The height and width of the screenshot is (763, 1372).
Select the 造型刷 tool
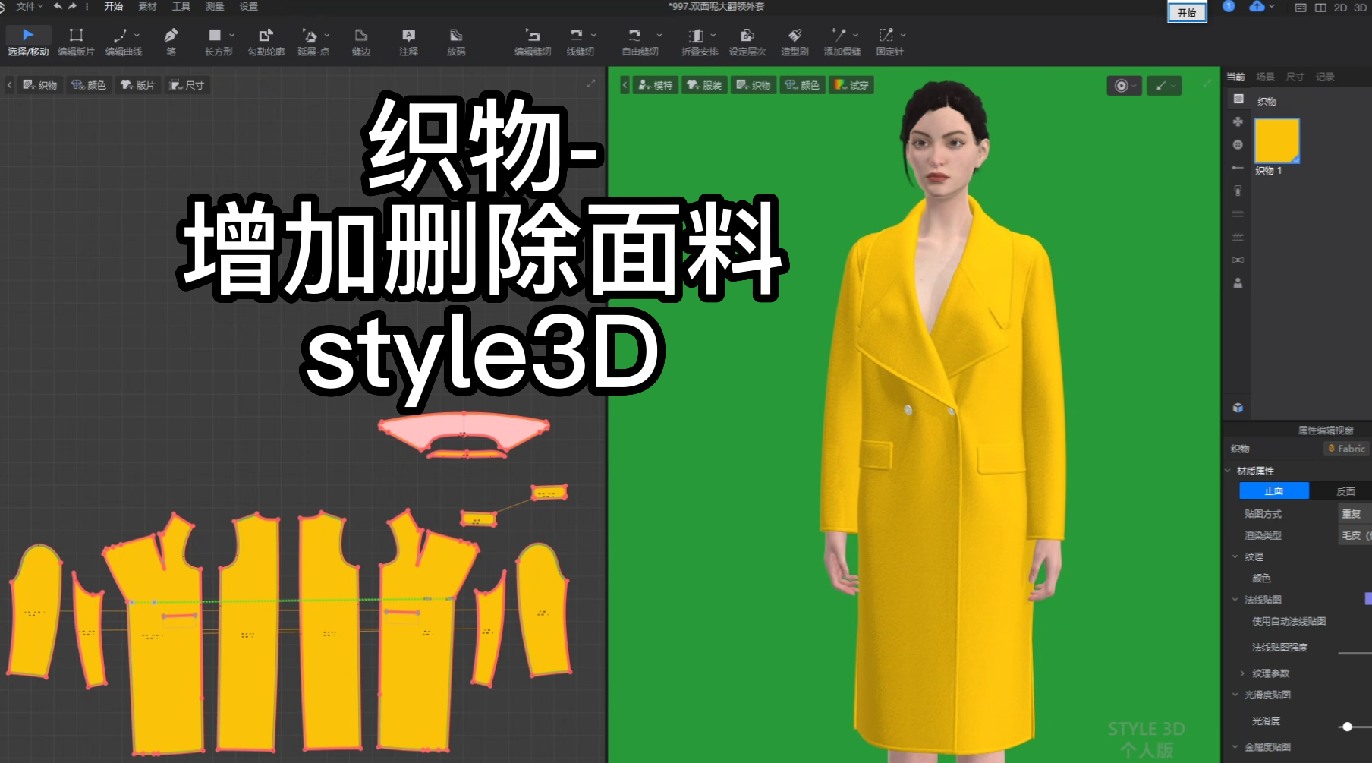click(795, 42)
